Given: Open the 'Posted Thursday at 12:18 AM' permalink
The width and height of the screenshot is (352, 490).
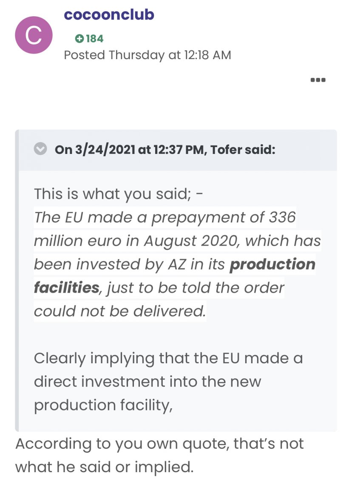Looking at the screenshot, I should tap(147, 55).
